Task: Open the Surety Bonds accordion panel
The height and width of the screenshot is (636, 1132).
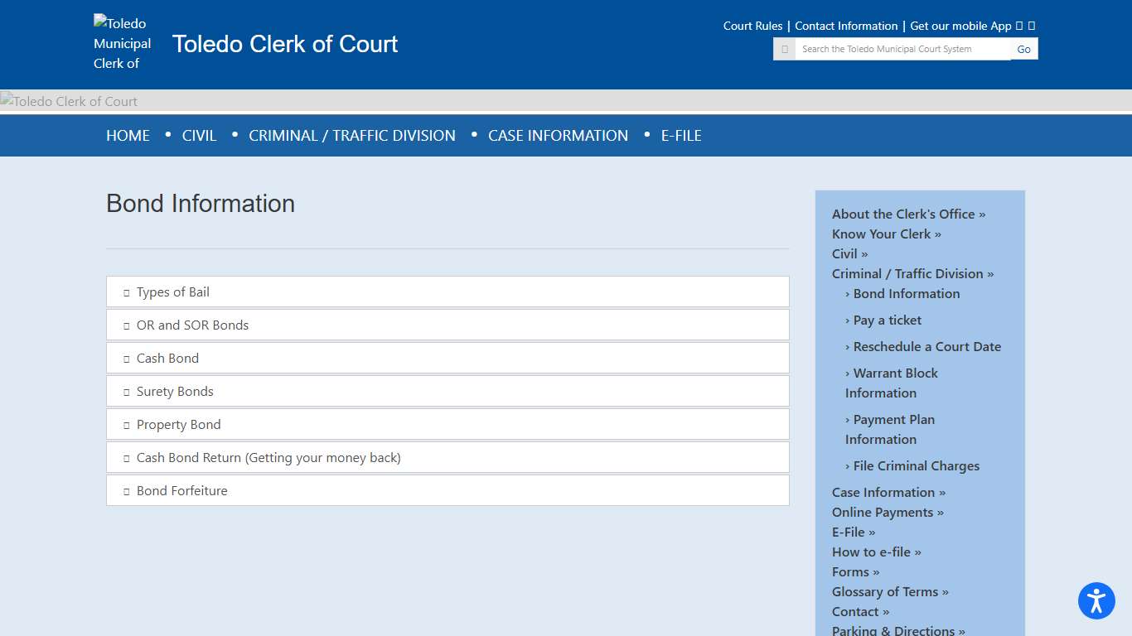Action: point(447,392)
